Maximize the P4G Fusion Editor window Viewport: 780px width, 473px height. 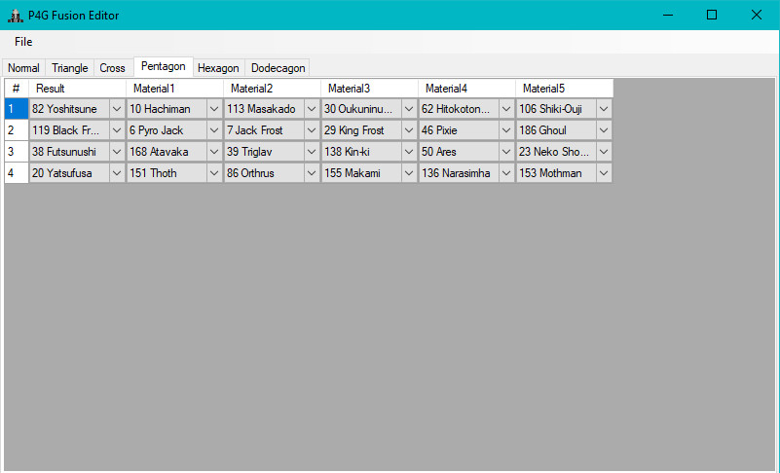coord(712,15)
